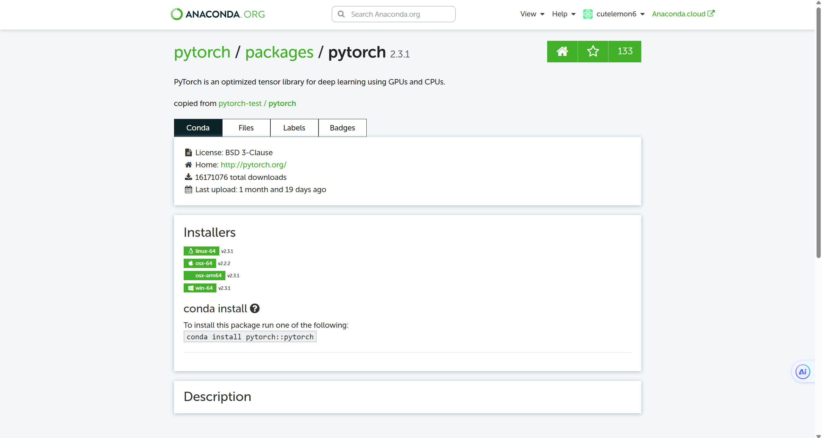The width and height of the screenshot is (822, 438).
Task: Open the http://pytorch.org/ home link
Action: [253, 165]
